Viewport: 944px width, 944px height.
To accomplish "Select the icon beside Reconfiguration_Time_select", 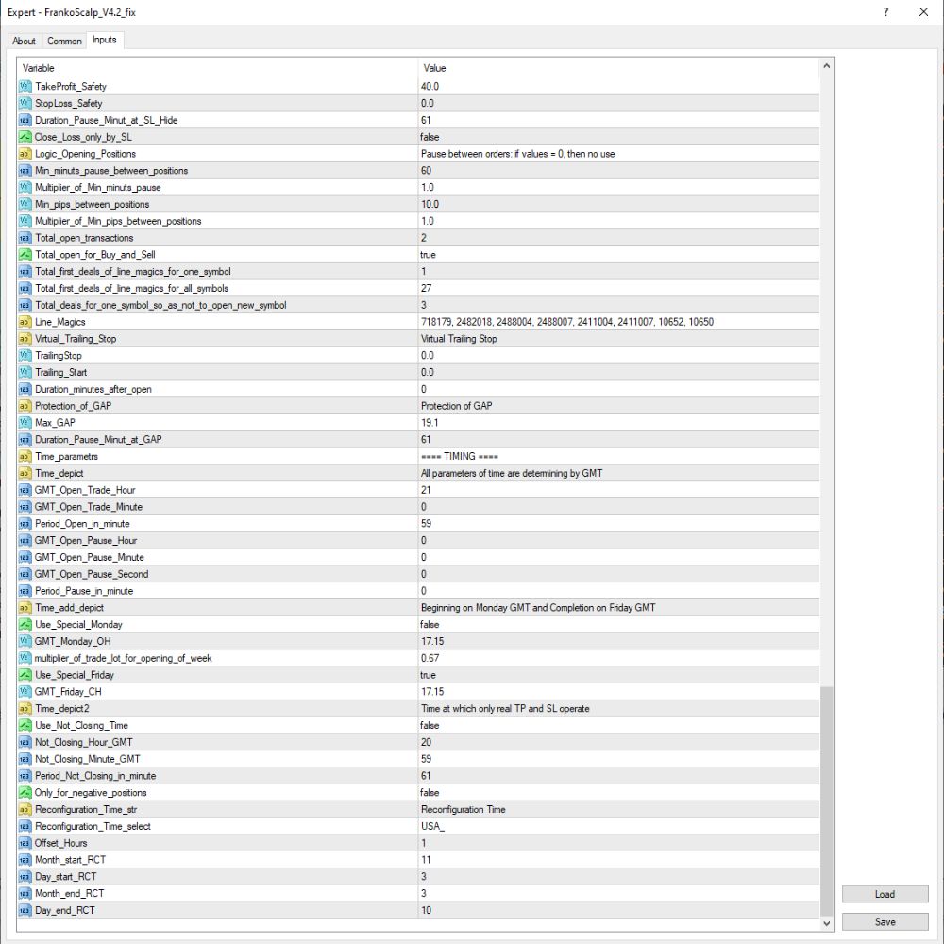I will tap(25, 826).
